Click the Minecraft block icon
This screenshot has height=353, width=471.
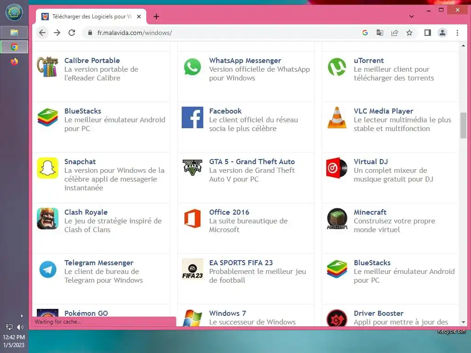click(337, 218)
